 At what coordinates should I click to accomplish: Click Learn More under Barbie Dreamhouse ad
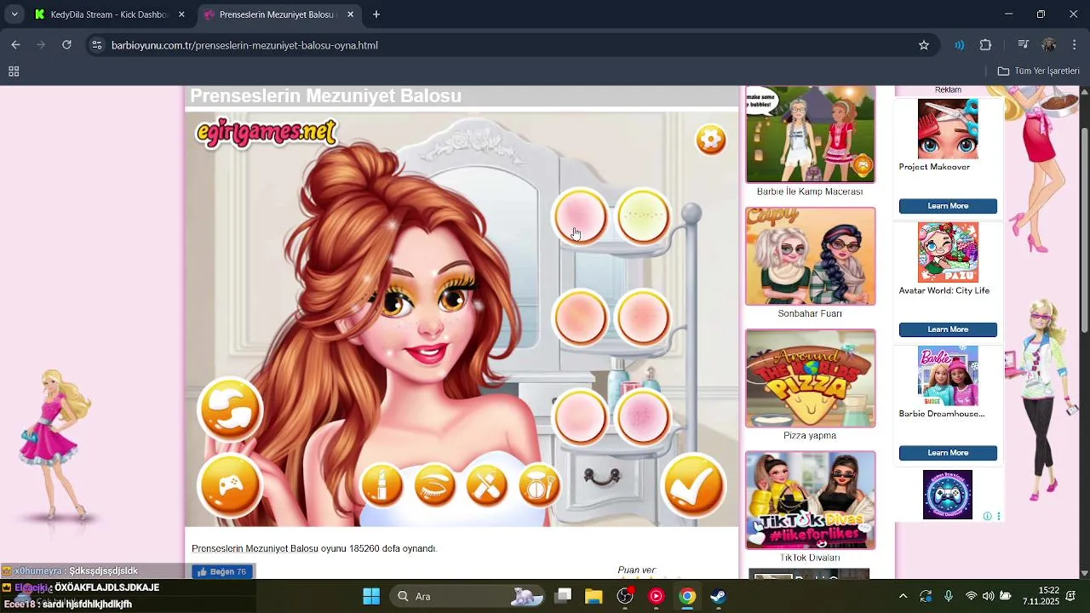(x=948, y=453)
